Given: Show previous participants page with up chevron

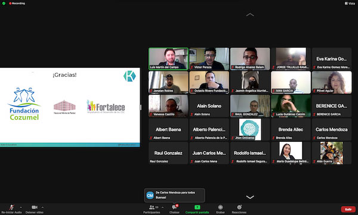Looking at the screenshot, I should coord(250,15).
